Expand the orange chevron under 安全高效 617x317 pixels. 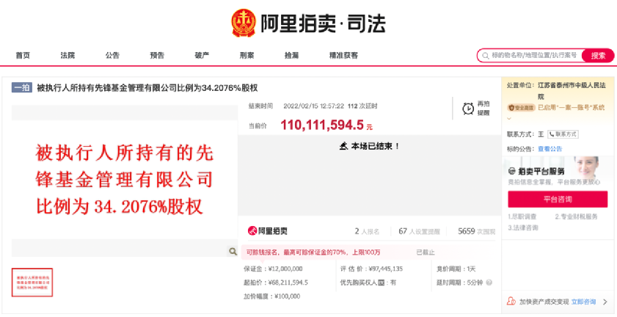coord(509,118)
